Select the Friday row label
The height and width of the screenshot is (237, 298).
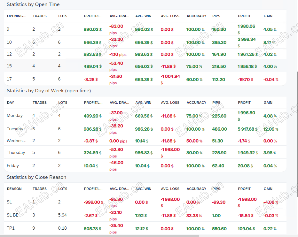pyautogui.click(x=13, y=166)
